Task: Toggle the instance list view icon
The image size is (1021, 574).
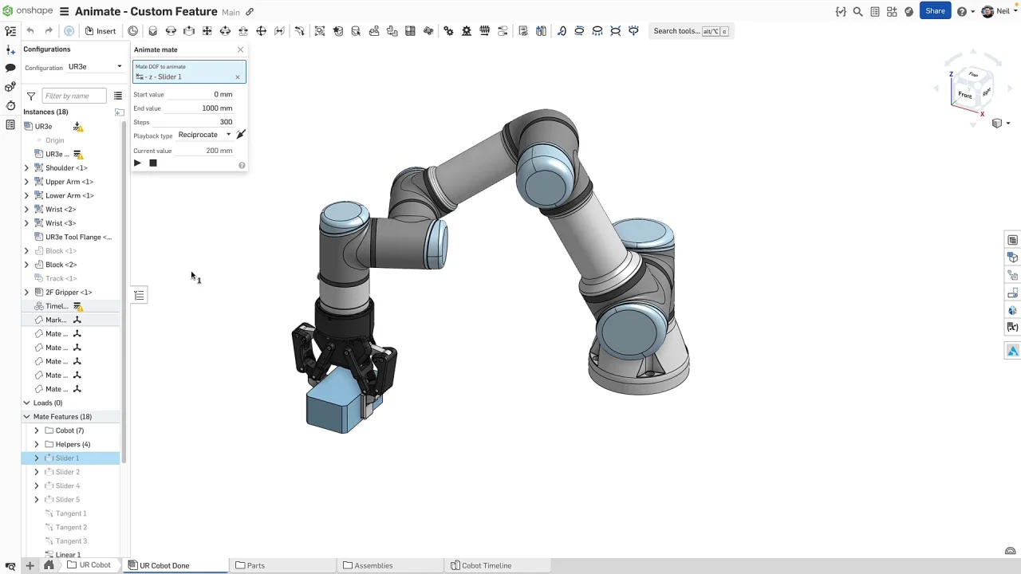Action: pos(118,96)
